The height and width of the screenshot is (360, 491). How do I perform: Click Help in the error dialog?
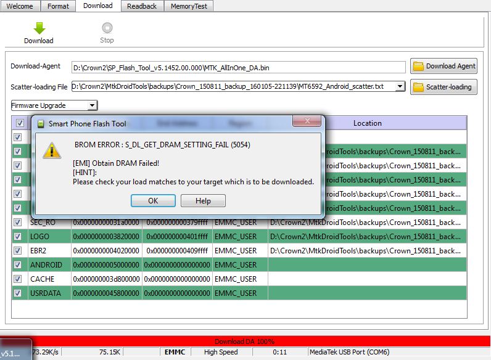click(203, 201)
